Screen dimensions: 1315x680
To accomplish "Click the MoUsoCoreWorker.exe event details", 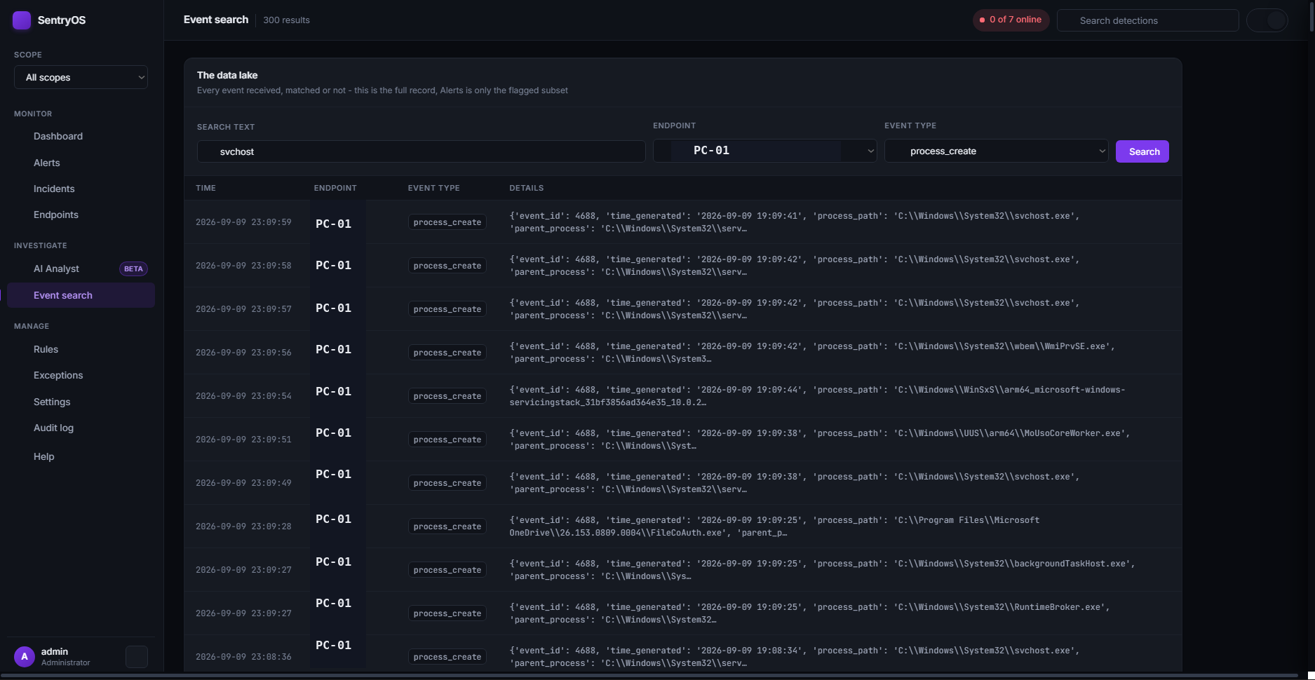I will pos(820,440).
